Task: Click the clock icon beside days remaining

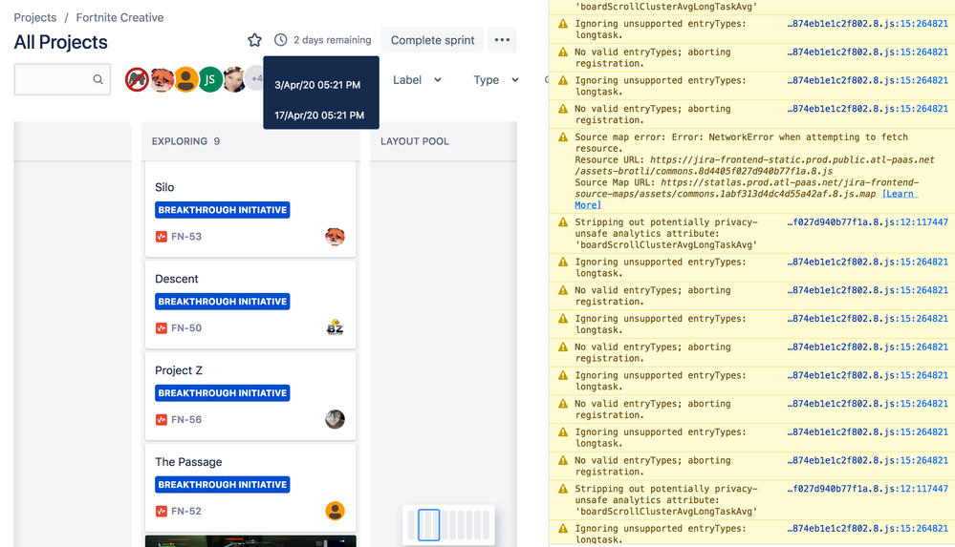Action: 280,39
